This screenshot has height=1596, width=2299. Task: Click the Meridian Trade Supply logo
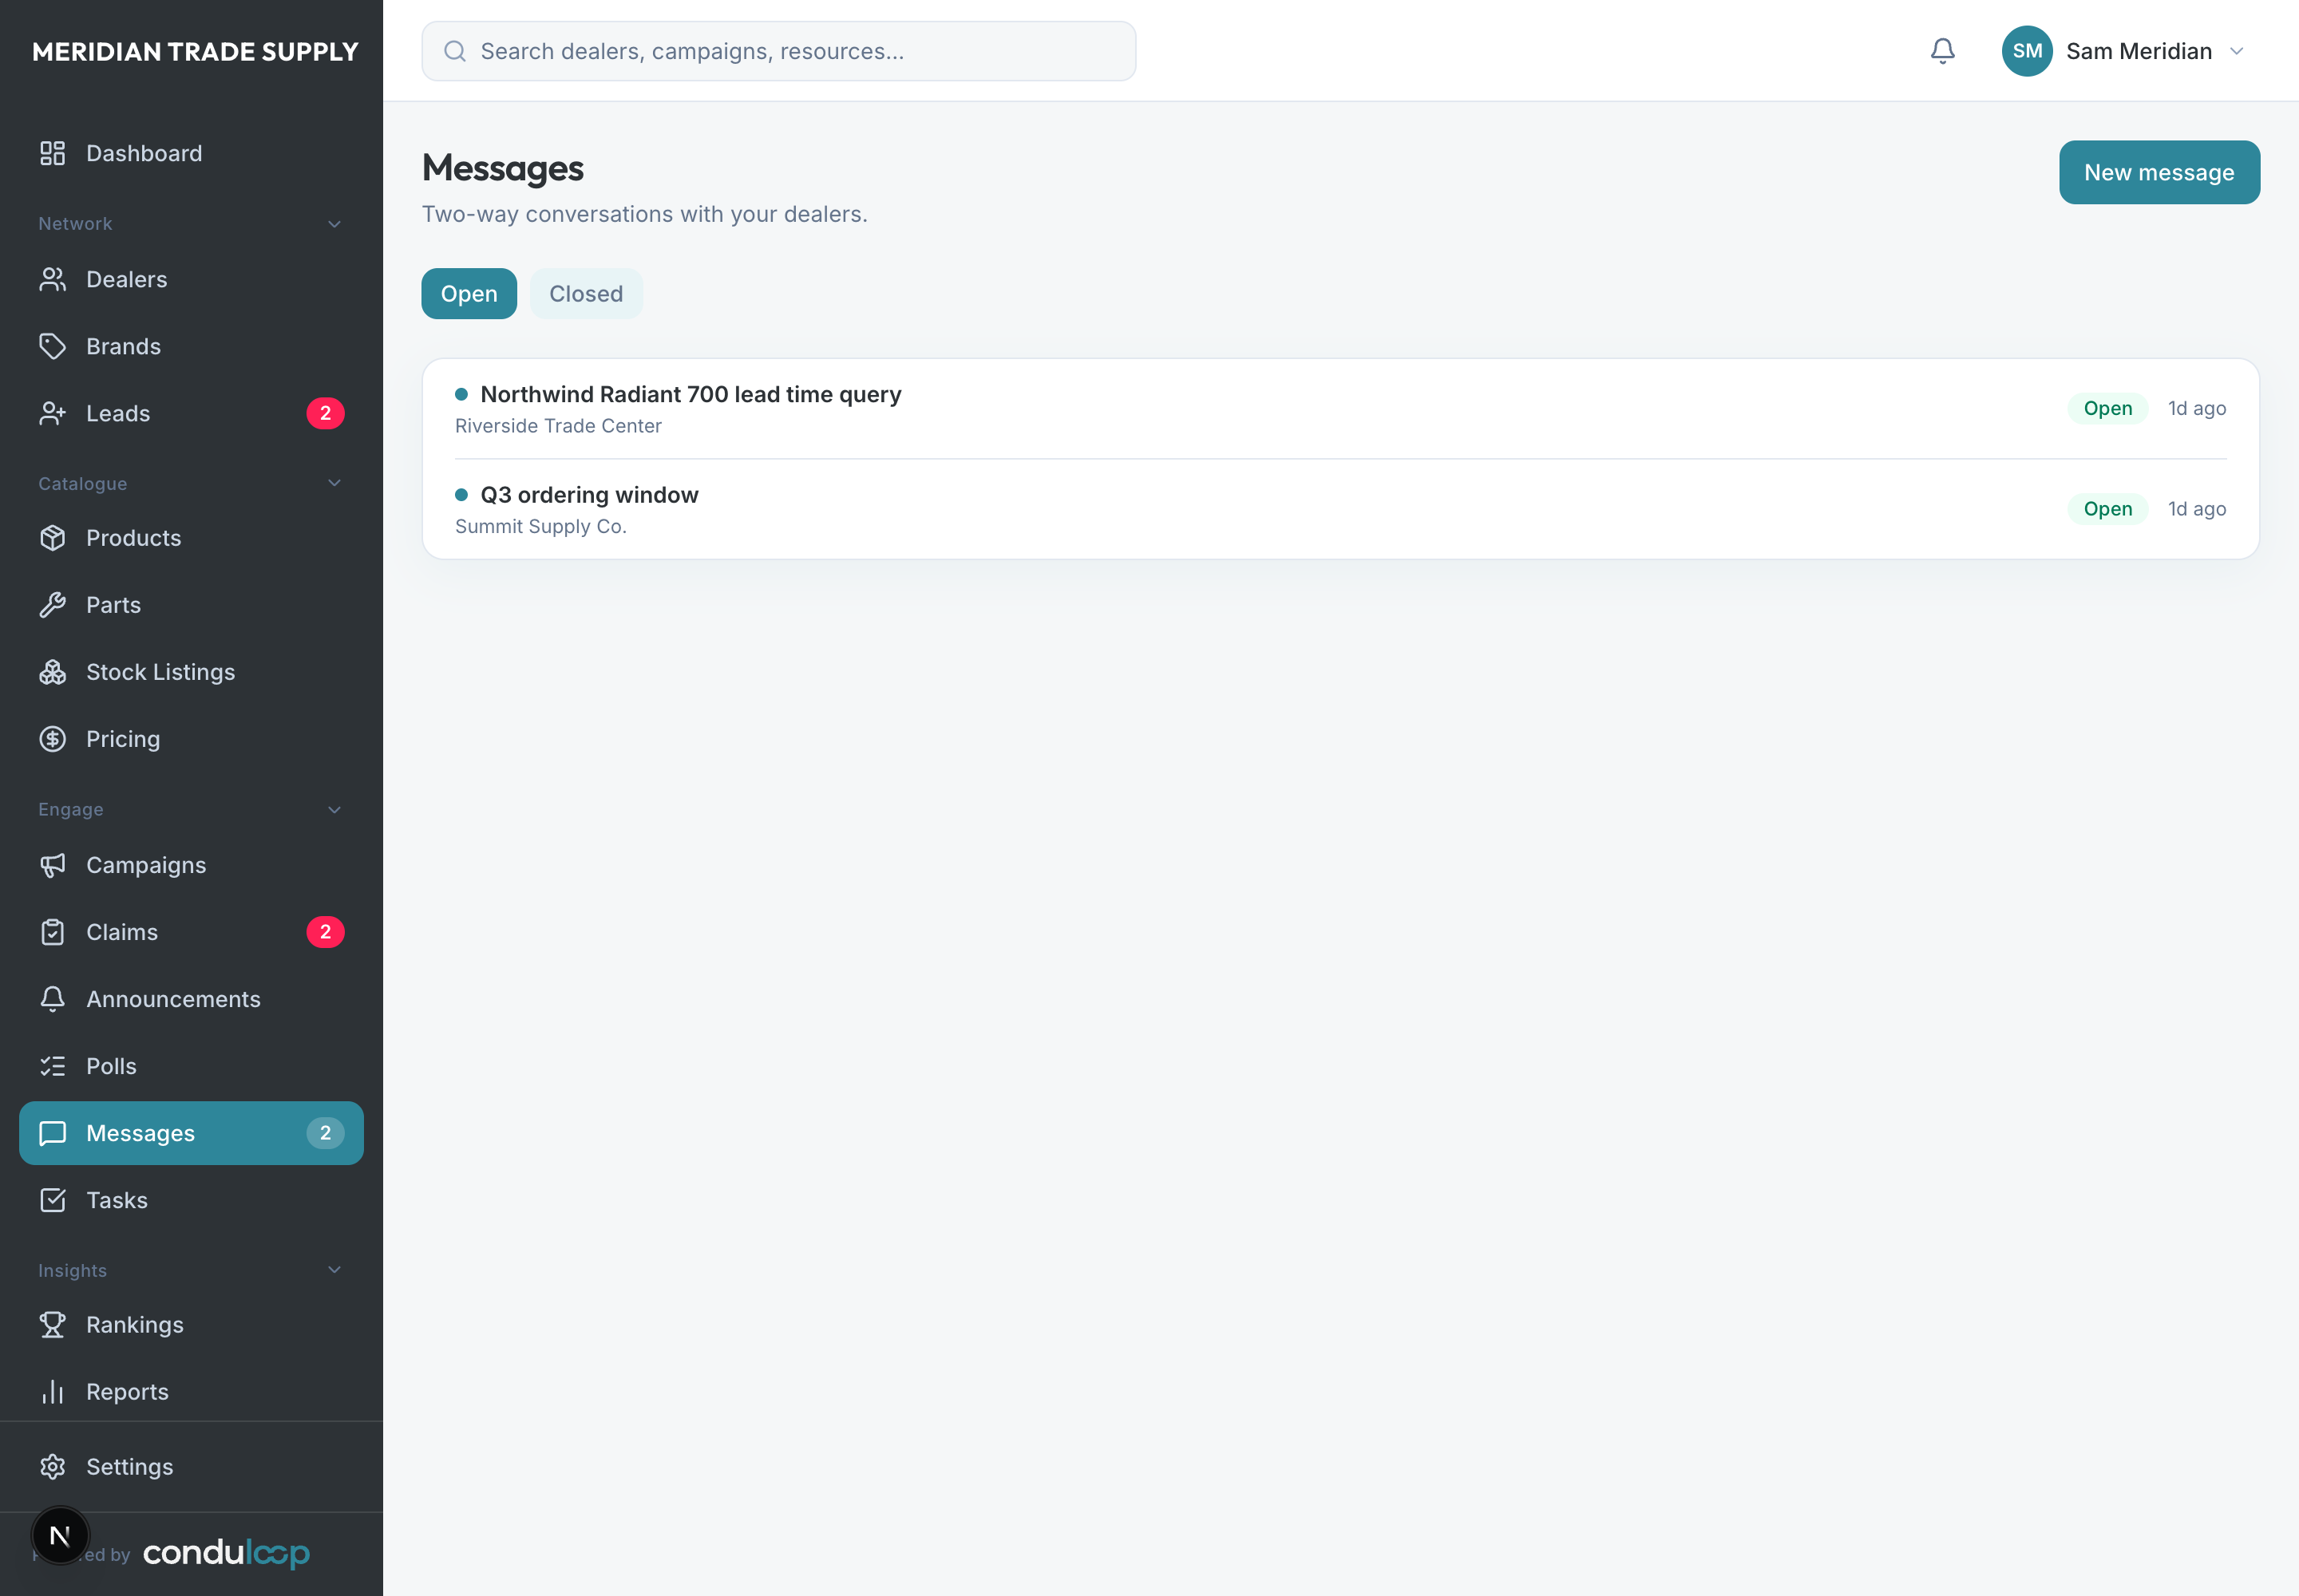pyautogui.click(x=195, y=51)
